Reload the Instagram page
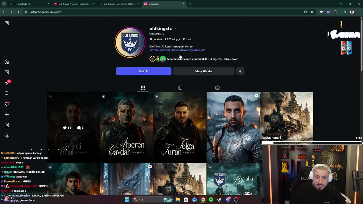The width and height of the screenshot is (363, 204). pyautogui.click(x=18, y=12)
